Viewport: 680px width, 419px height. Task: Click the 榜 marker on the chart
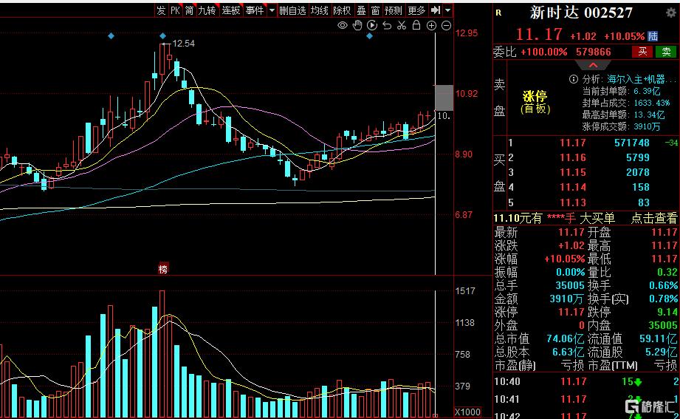(x=163, y=270)
